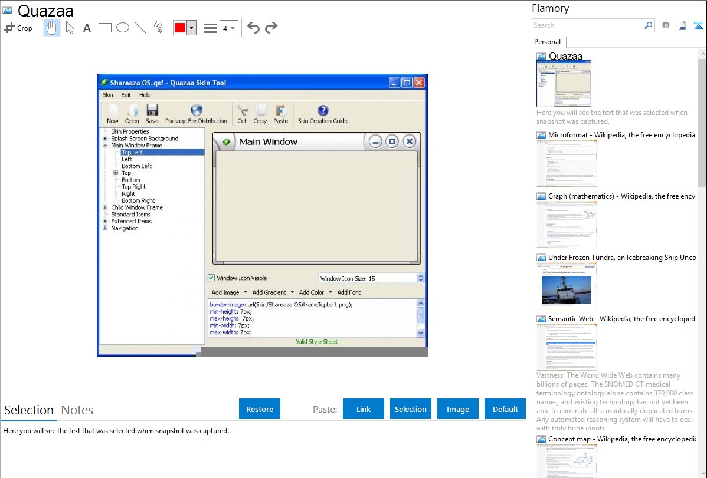Image resolution: width=707 pixels, height=478 pixels.
Task: Open the line thickness dropdown showing 4
Action: (229, 28)
